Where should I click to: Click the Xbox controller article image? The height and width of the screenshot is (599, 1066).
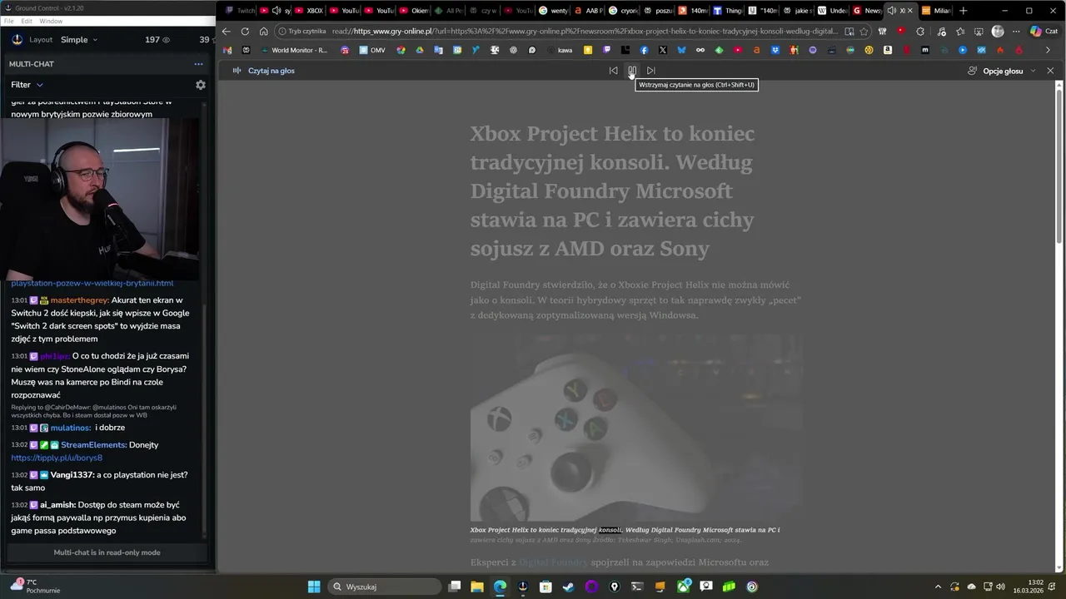click(x=636, y=428)
